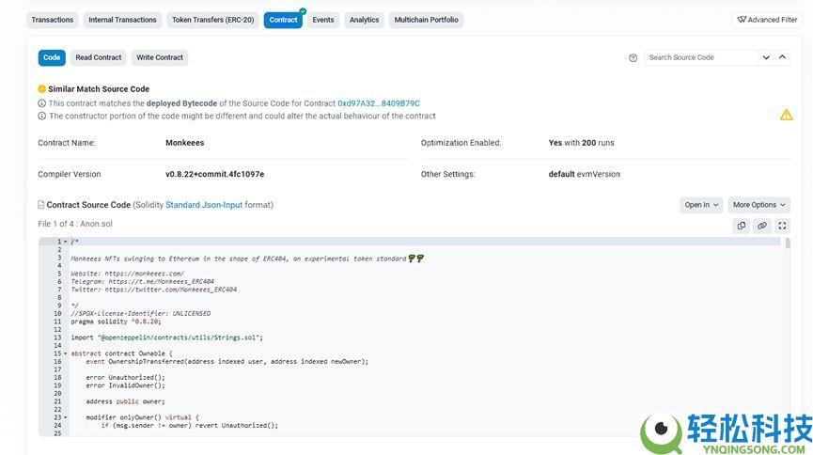Viewport: 813px width, 455px height.
Task: Open matched contract address 0xd97A32...8409B79C
Action: pyautogui.click(x=379, y=103)
